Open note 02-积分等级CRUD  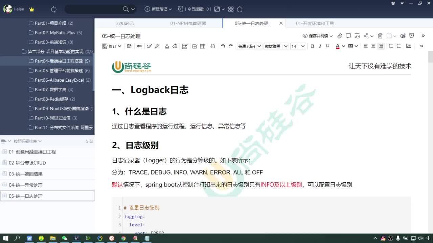[x=47, y=163]
